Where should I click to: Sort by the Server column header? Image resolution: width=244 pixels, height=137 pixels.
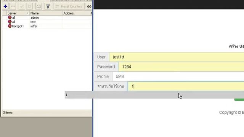click(x=18, y=13)
